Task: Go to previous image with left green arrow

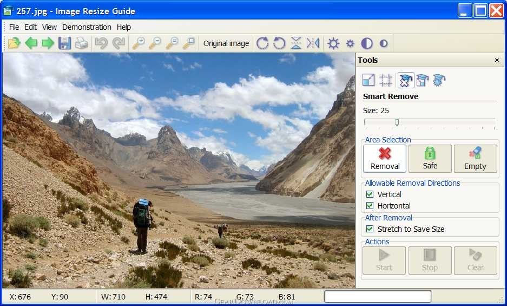Action: (x=31, y=43)
